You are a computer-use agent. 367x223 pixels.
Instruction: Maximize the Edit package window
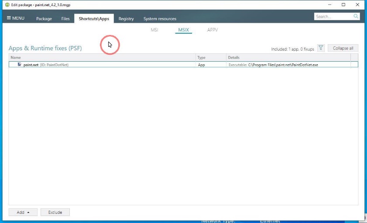point(343,4)
